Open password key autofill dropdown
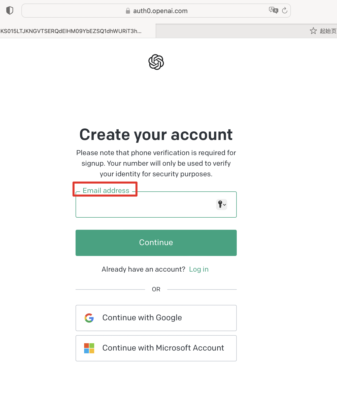The image size is (337, 405). point(222,204)
